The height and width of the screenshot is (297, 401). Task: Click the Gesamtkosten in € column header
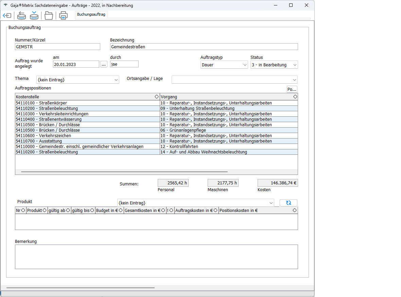pyautogui.click(x=142, y=211)
